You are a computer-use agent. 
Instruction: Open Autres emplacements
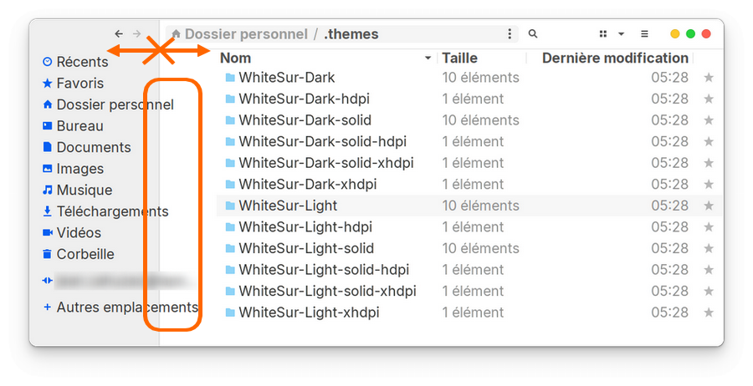(x=126, y=307)
